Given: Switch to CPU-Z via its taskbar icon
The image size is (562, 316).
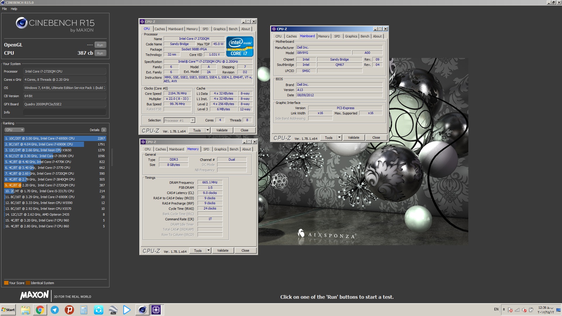Looking at the screenshot, I should (x=156, y=310).
